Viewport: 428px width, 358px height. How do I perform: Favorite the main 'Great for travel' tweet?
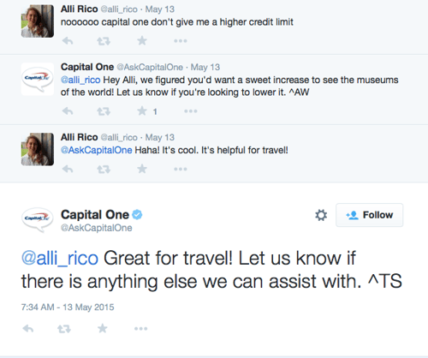click(x=102, y=328)
